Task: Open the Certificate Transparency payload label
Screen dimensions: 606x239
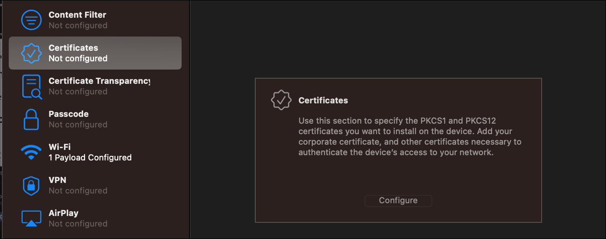Action: pos(99,81)
